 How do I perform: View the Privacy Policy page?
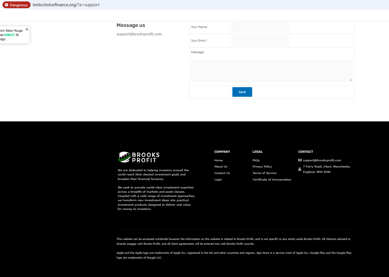tap(262, 167)
